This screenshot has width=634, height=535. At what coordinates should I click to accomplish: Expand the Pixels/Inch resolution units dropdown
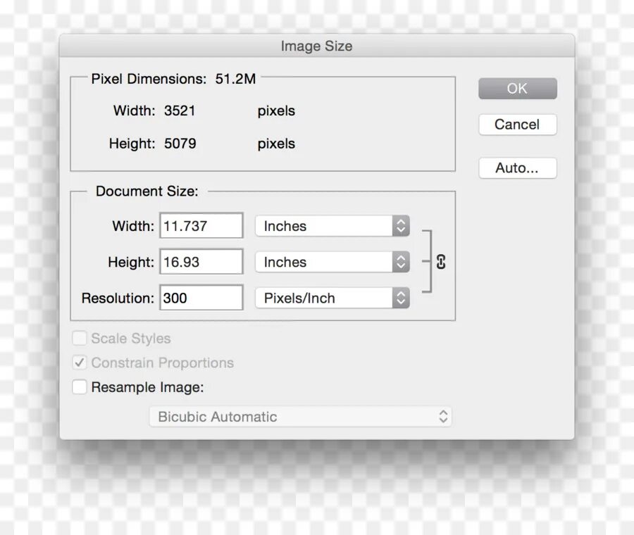(332, 298)
